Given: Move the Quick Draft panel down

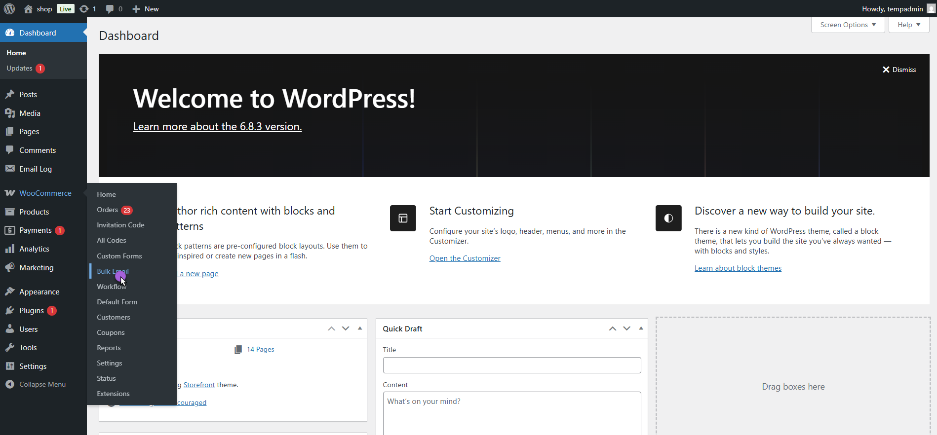Looking at the screenshot, I should tap(626, 328).
